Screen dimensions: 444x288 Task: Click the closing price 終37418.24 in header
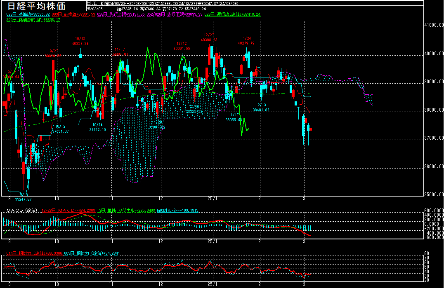[x=195, y=9]
